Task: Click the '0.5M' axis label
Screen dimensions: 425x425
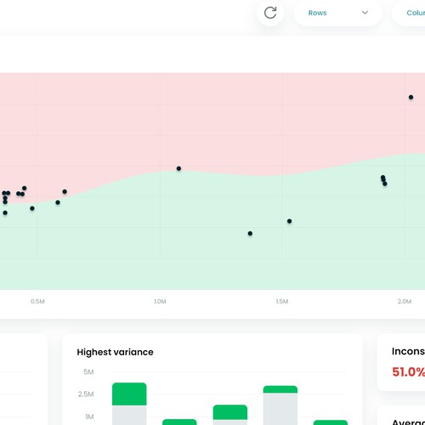Action: coord(37,302)
